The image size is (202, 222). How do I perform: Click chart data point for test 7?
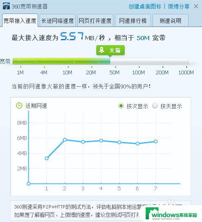(x=156, y=141)
